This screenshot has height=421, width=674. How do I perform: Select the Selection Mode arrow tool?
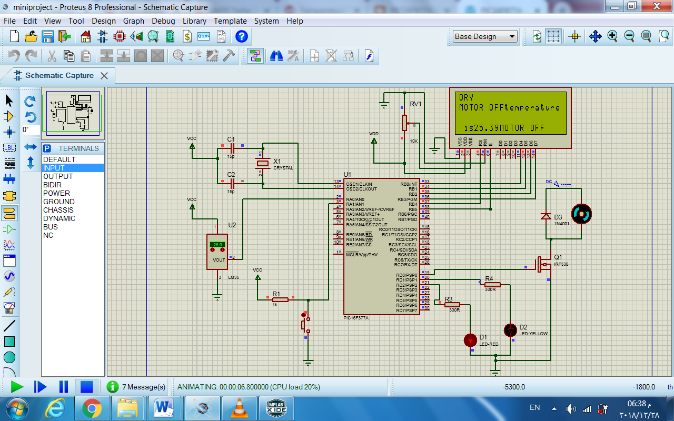coord(9,100)
